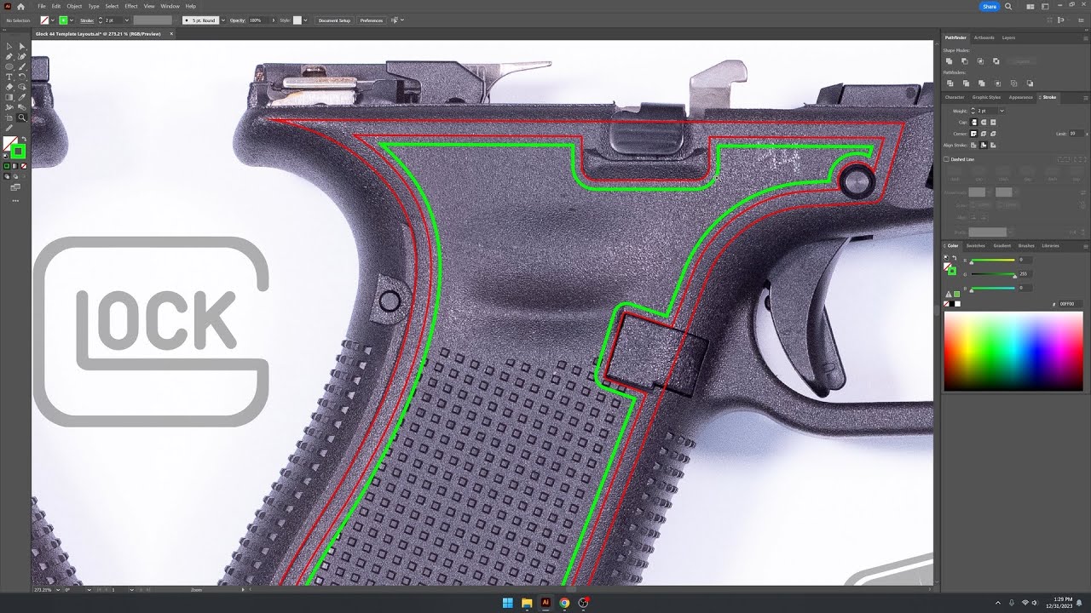Click the Home icon in menu bar
The height and width of the screenshot is (613, 1091).
[x=20, y=6]
